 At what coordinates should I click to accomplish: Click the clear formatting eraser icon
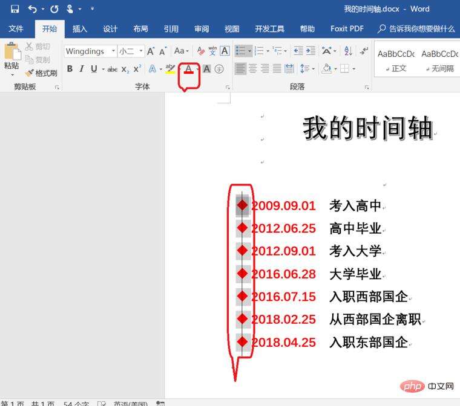tap(201, 51)
